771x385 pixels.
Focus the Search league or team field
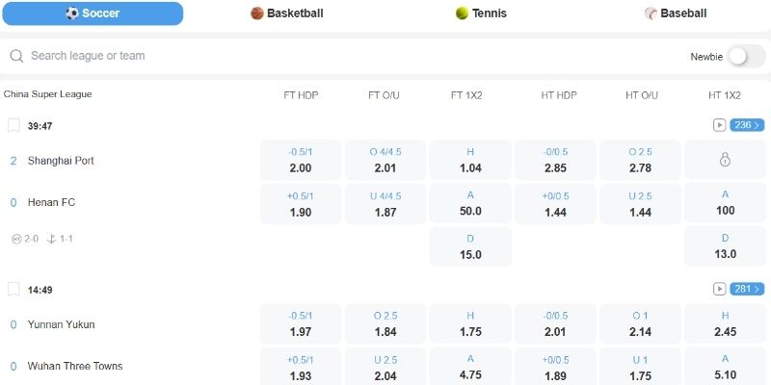(x=344, y=56)
